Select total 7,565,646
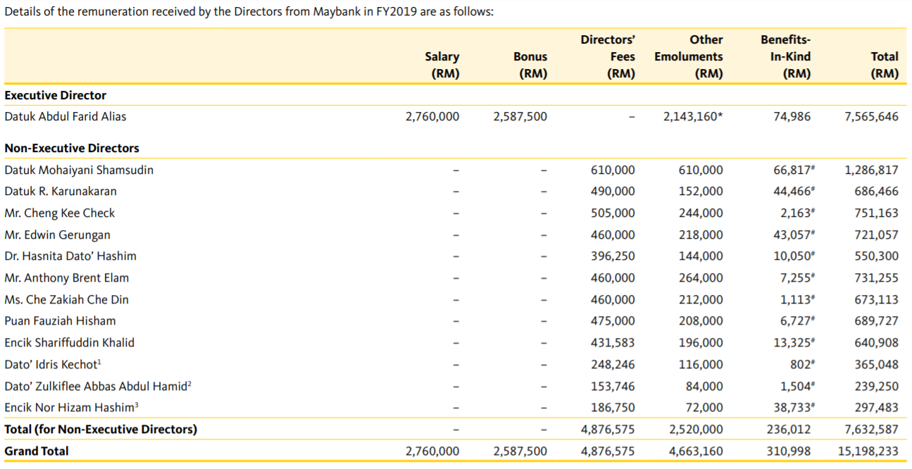The image size is (912, 469). pyautogui.click(x=872, y=116)
